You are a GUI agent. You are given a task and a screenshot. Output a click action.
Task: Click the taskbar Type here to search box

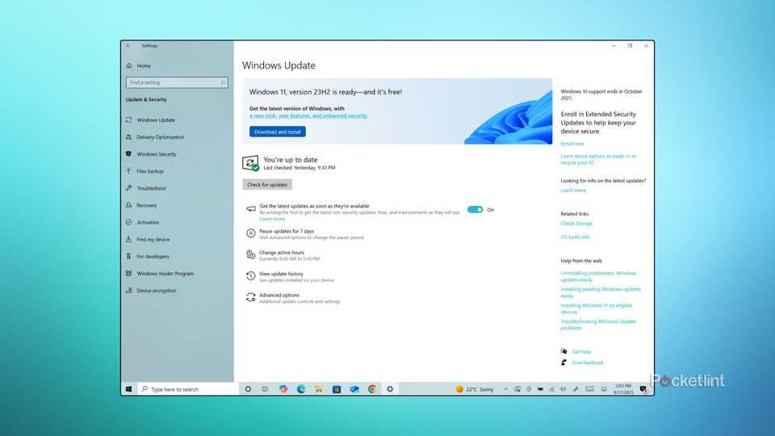188,389
